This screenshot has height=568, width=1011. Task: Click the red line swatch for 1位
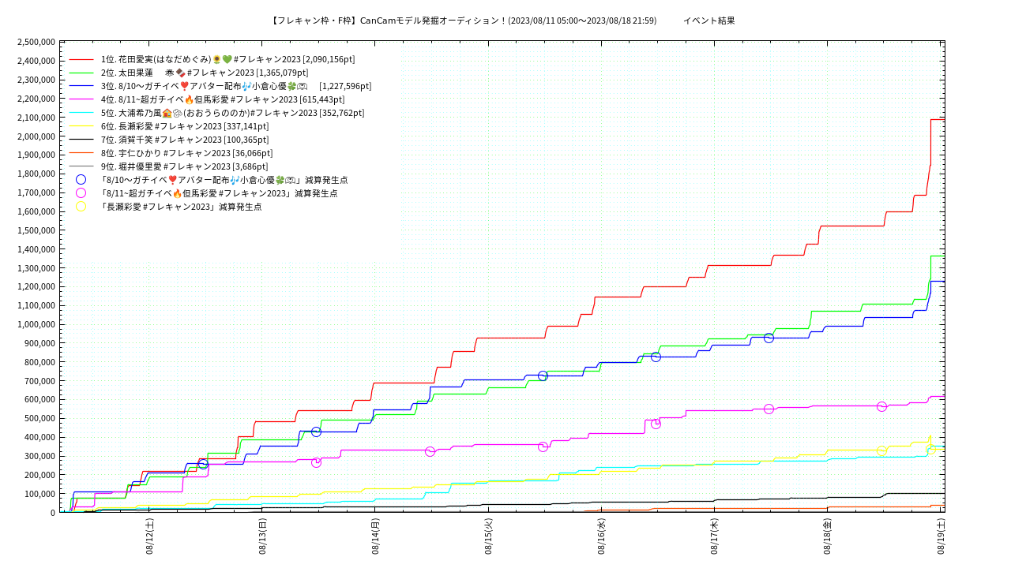[81, 59]
